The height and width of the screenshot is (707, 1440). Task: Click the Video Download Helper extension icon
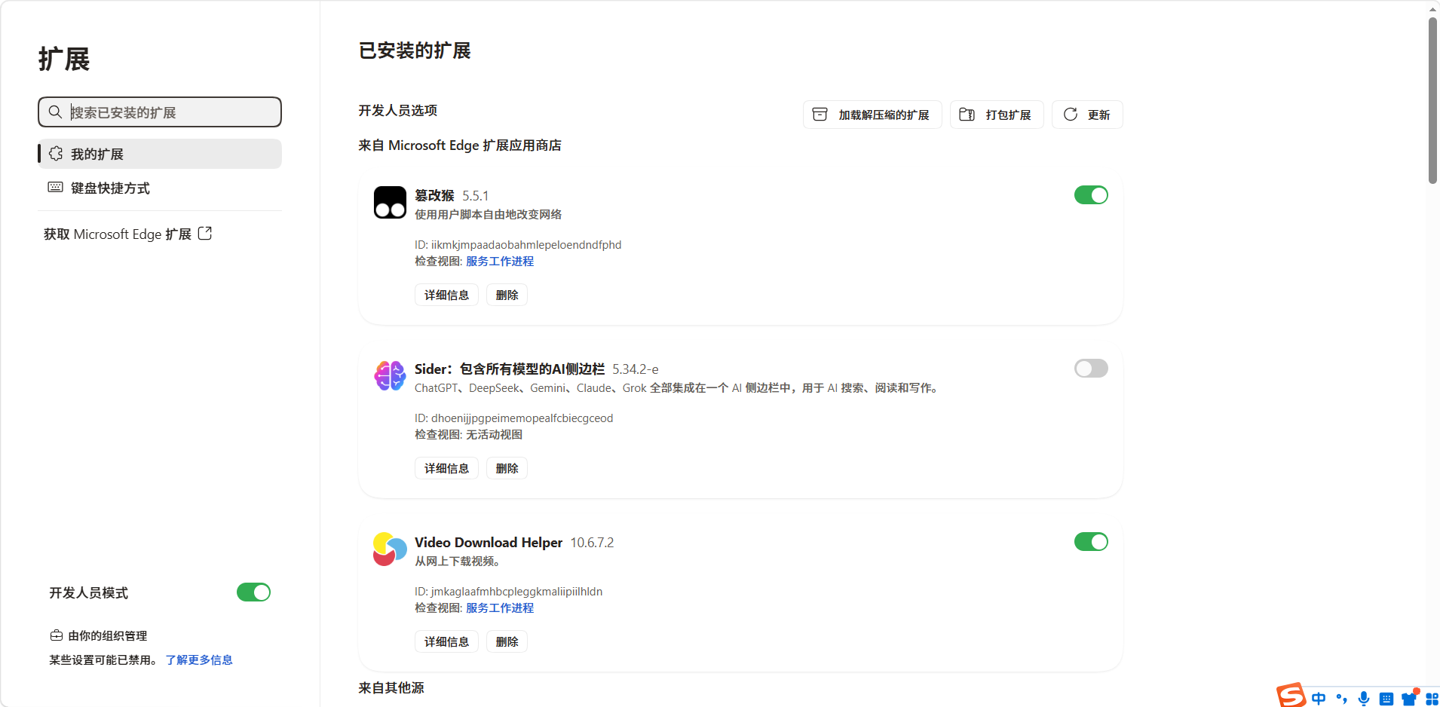pos(390,549)
